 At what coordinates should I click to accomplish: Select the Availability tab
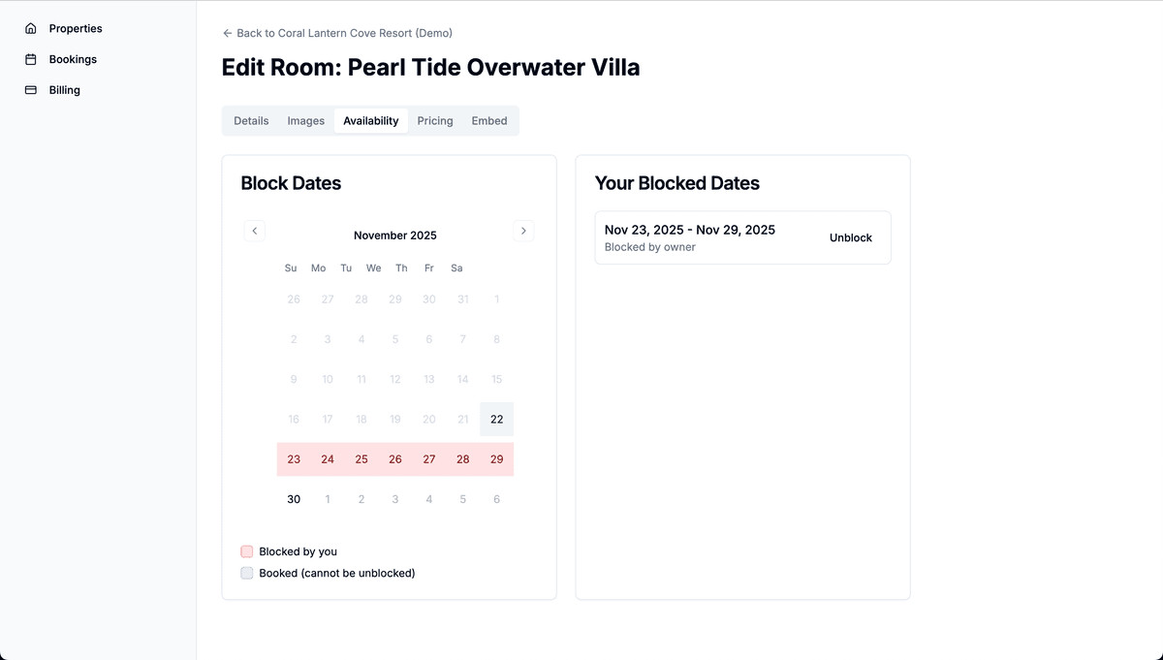pyautogui.click(x=371, y=121)
